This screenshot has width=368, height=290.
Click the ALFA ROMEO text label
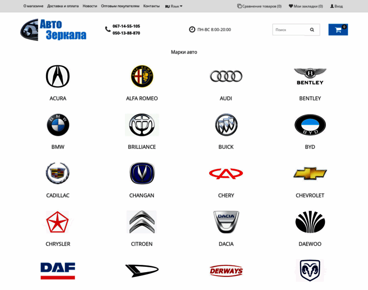pyautogui.click(x=142, y=99)
